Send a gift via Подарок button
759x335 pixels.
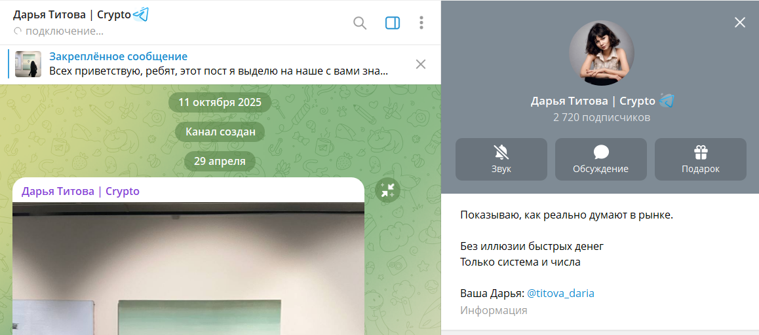[701, 160]
